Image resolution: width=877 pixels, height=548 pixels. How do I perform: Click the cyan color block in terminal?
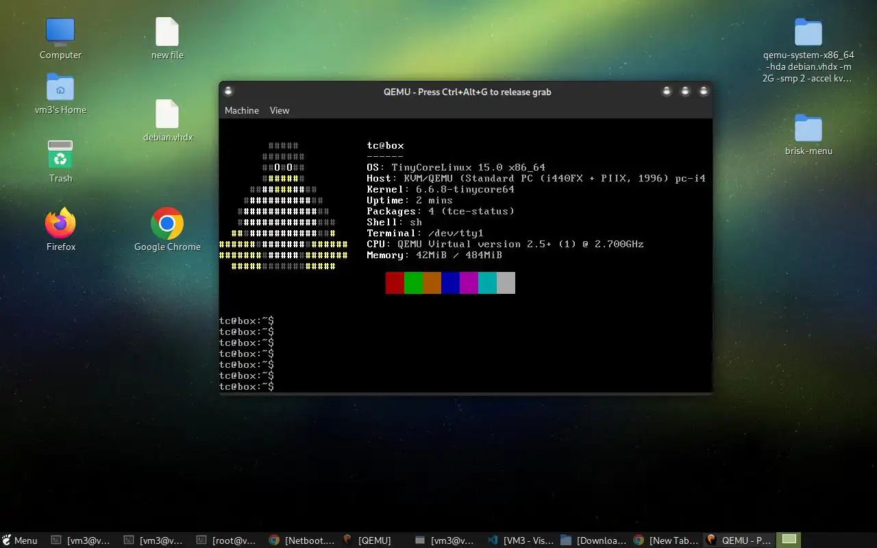(x=487, y=283)
